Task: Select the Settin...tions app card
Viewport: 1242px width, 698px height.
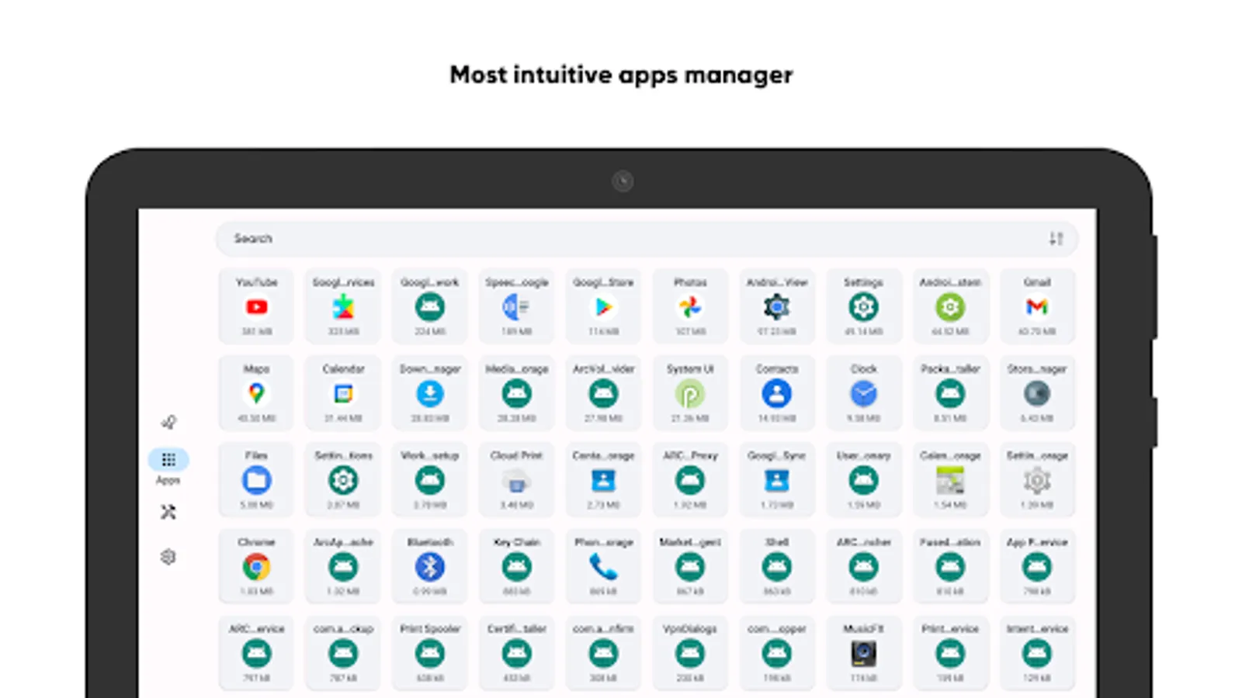Action: click(343, 480)
